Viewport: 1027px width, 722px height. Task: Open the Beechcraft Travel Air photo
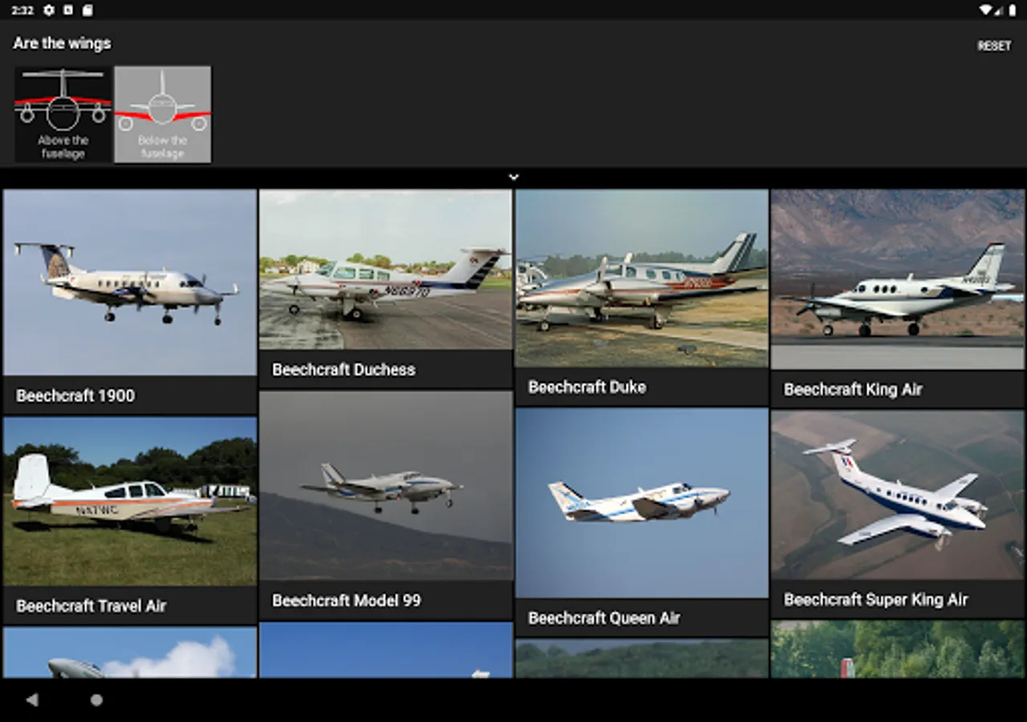point(129,501)
